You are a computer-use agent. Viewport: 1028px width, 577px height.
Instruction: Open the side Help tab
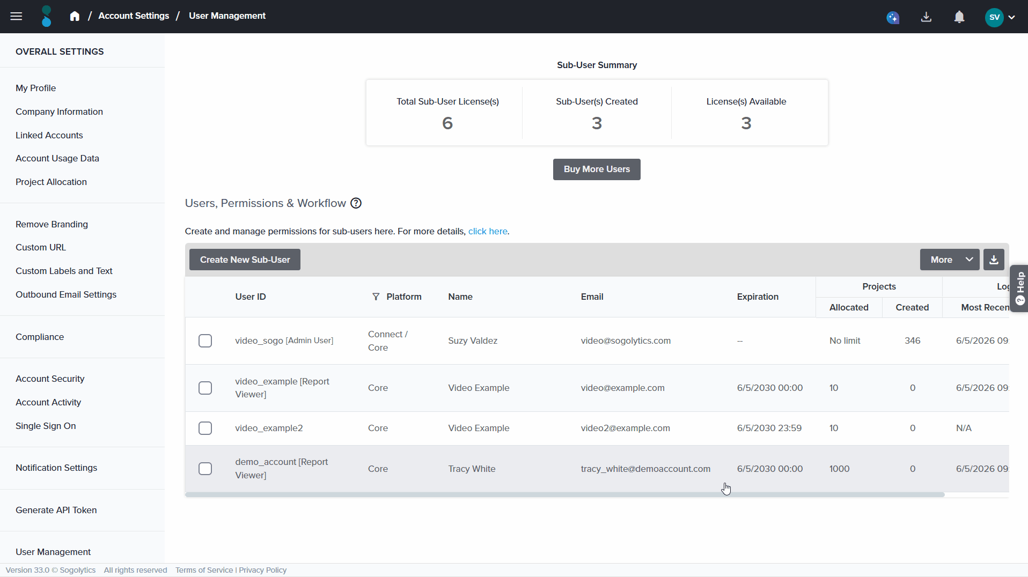1019,288
